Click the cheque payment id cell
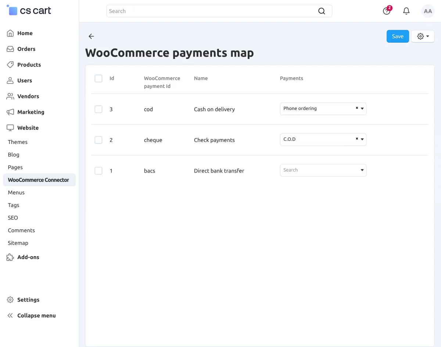Image resolution: width=441 pixels, height=347 pixels. 153,140
